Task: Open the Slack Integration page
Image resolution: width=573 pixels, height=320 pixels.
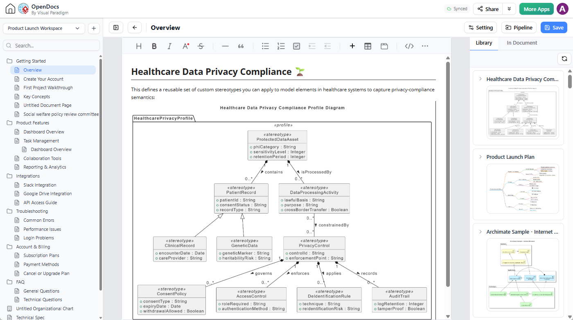Action: (x=40, y=185)
